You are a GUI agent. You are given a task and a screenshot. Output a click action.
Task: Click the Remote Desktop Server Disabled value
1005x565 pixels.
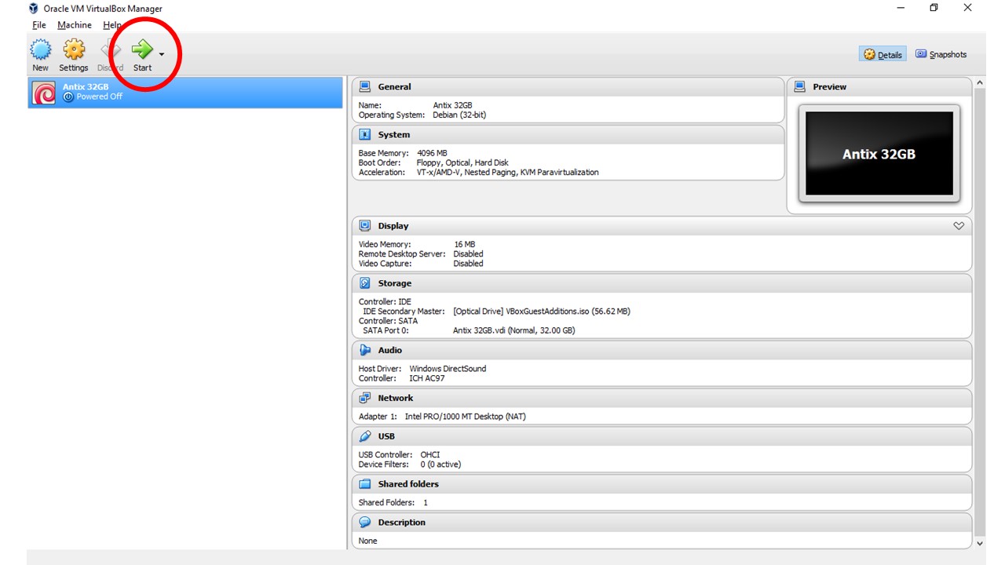click(468, 253)
